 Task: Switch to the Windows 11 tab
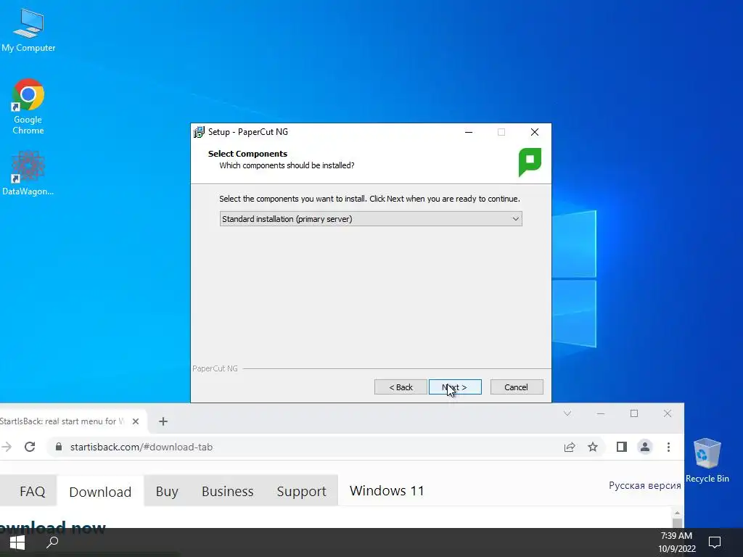387,491
